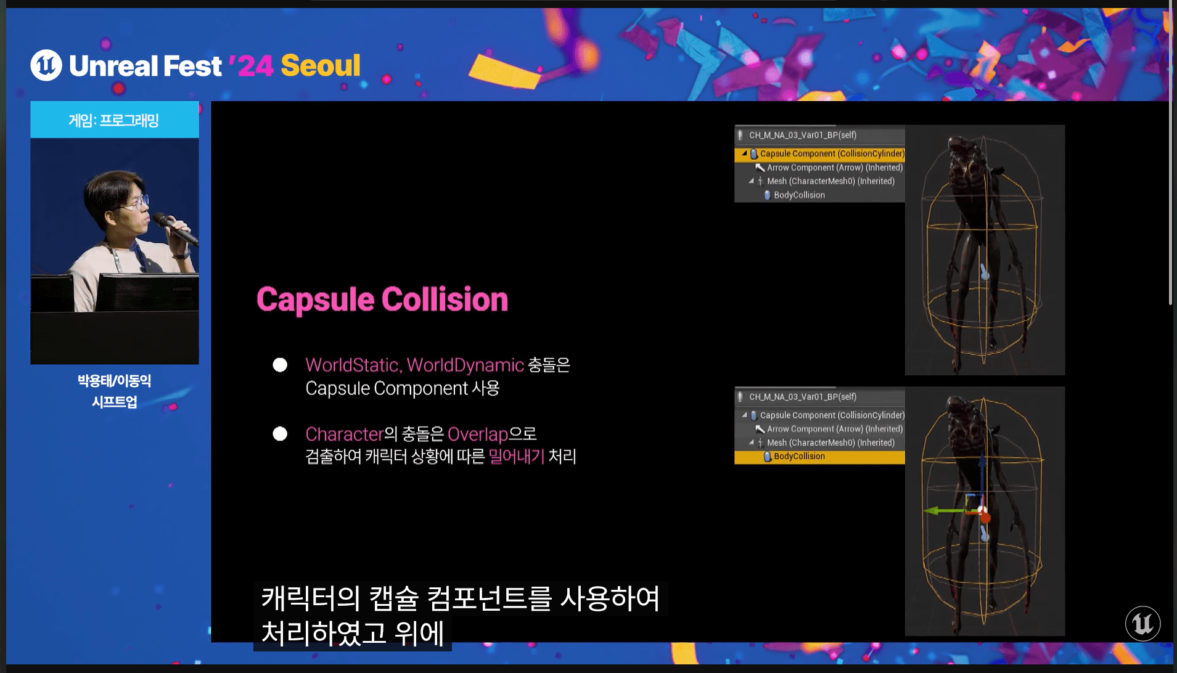
Task: Click the speaker names 박용태/이동익
Action: point(114,381)
